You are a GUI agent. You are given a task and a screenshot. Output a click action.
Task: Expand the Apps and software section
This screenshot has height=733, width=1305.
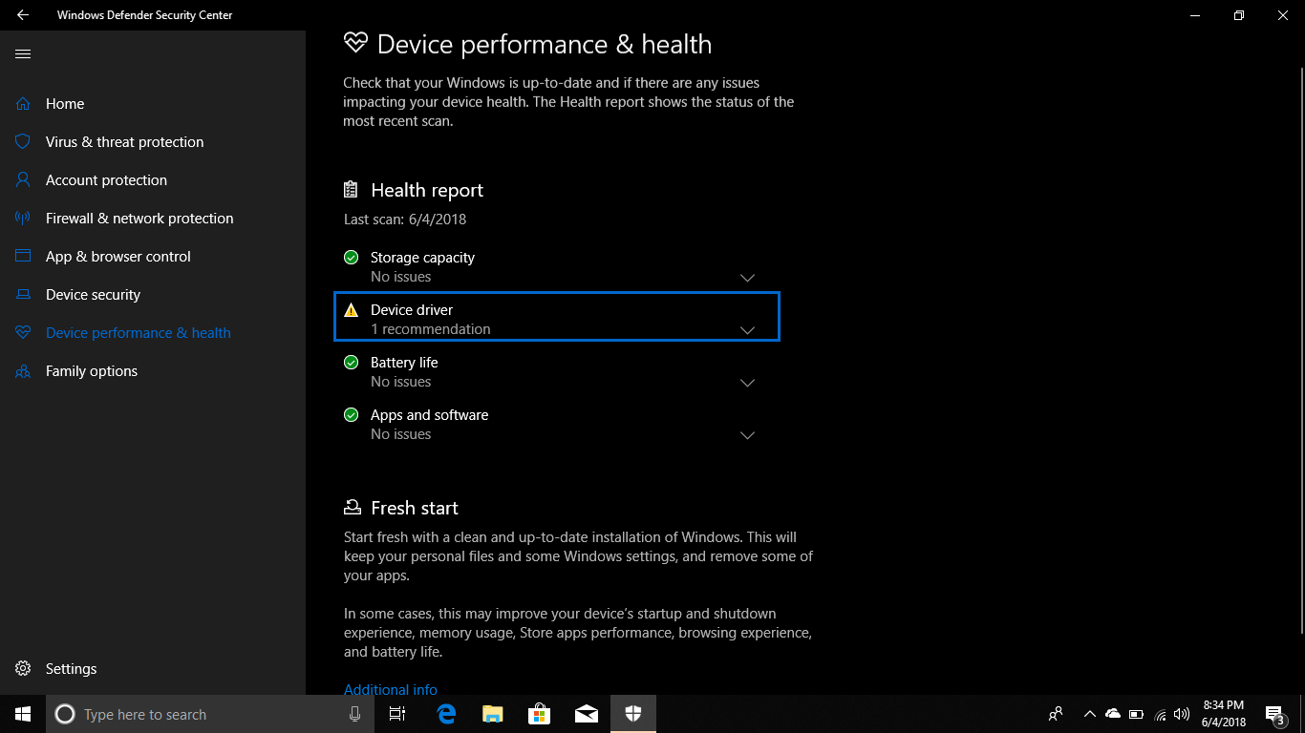tap(748, 435)
